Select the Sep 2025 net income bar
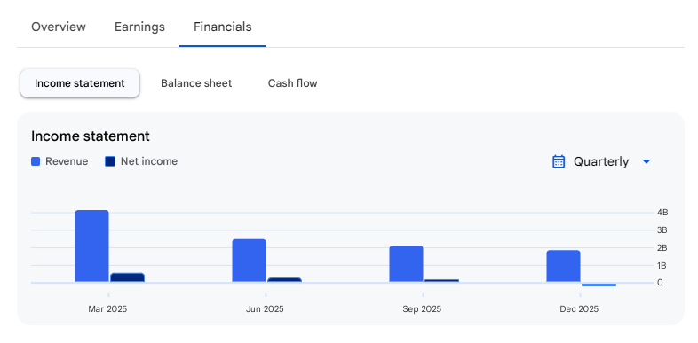This screenshot has height=343, width=698. click(x=441, y=281)
